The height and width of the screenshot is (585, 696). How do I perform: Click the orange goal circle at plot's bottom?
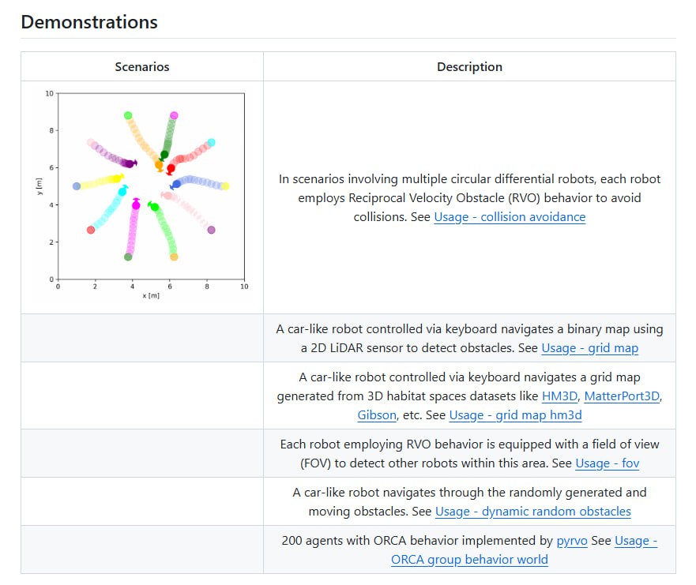point(174,257)
